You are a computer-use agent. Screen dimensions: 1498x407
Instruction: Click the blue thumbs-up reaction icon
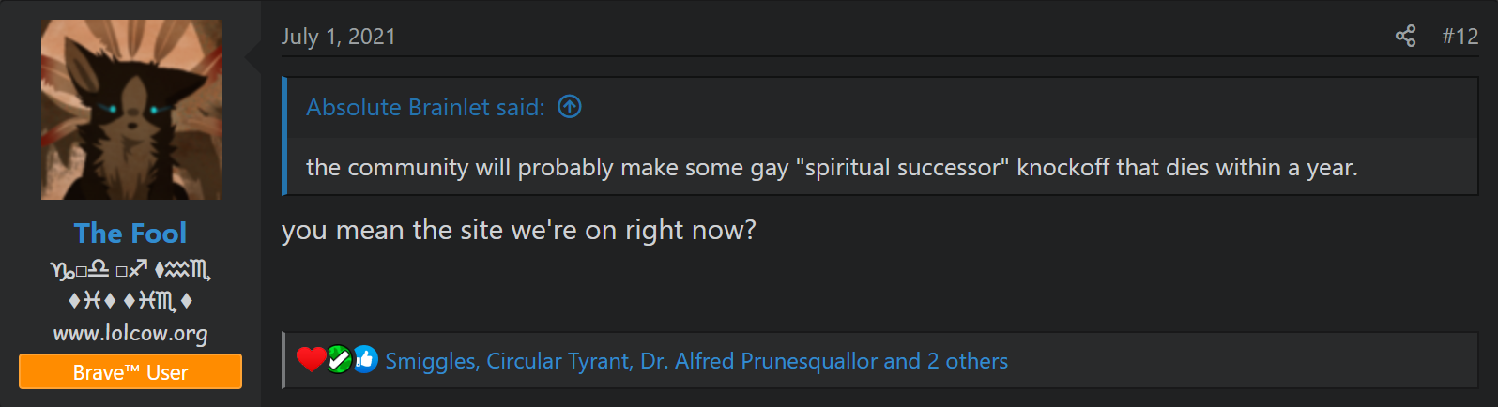[x=365, y=359]
